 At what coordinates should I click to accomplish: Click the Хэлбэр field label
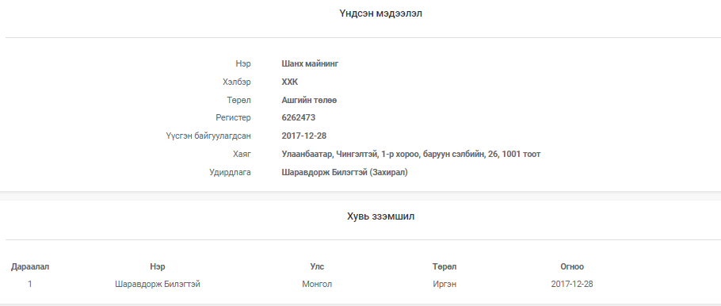click(236, 82)
